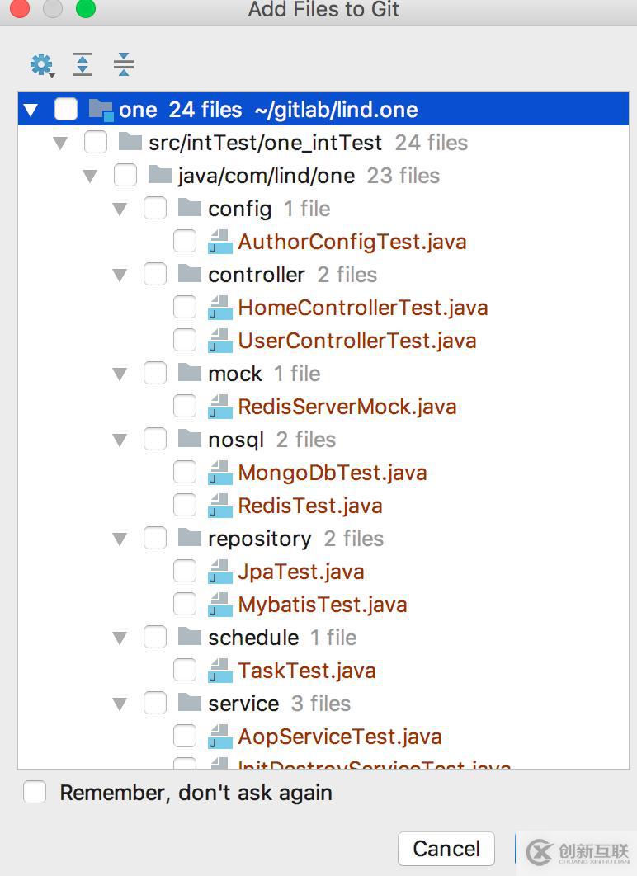Click the config folder icon
The width and height of the screenshot is (637, 876).
coord(190,208)
